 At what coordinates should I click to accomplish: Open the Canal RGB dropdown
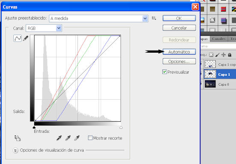click(x=44, y=28)
